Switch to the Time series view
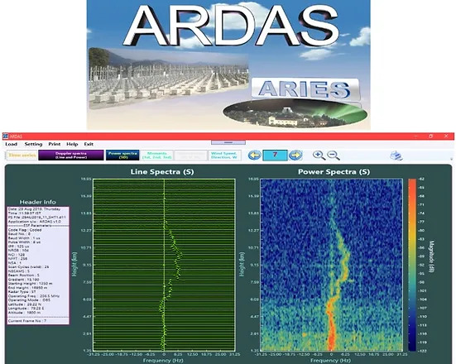The width and height of the screenshot is (456, 364). (x=22, y=156)
